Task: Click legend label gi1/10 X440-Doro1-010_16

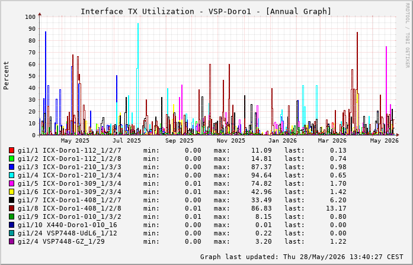Action: coord(68,225)
